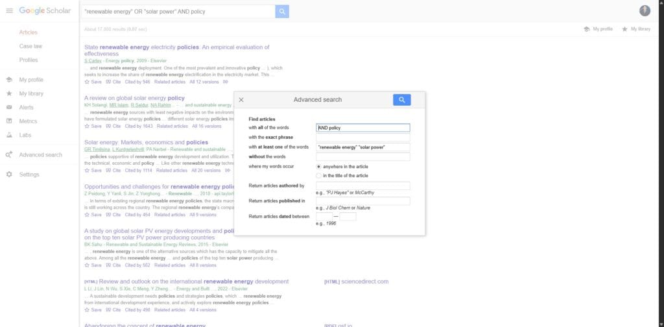Screen dimensions: 664x327
Task: Save the global solar PV energy developments study
Action: (93, 265)
